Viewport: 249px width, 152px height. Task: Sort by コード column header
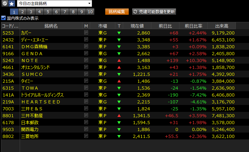click(x=10, y=26)
